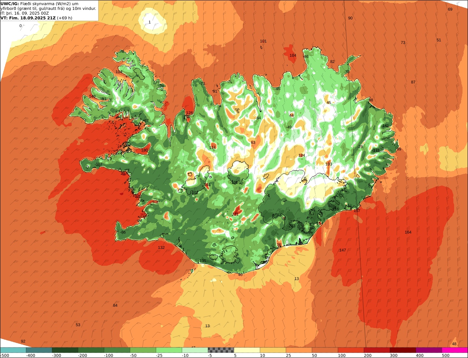Click the map value '-65' in the north
The image size is (468, 358).
coord(278,89)
